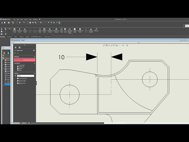This screenshot has height=142, width=189.
Task: Click the Sheet1 tab at the bottom
Action: click(x=24, y=123)
